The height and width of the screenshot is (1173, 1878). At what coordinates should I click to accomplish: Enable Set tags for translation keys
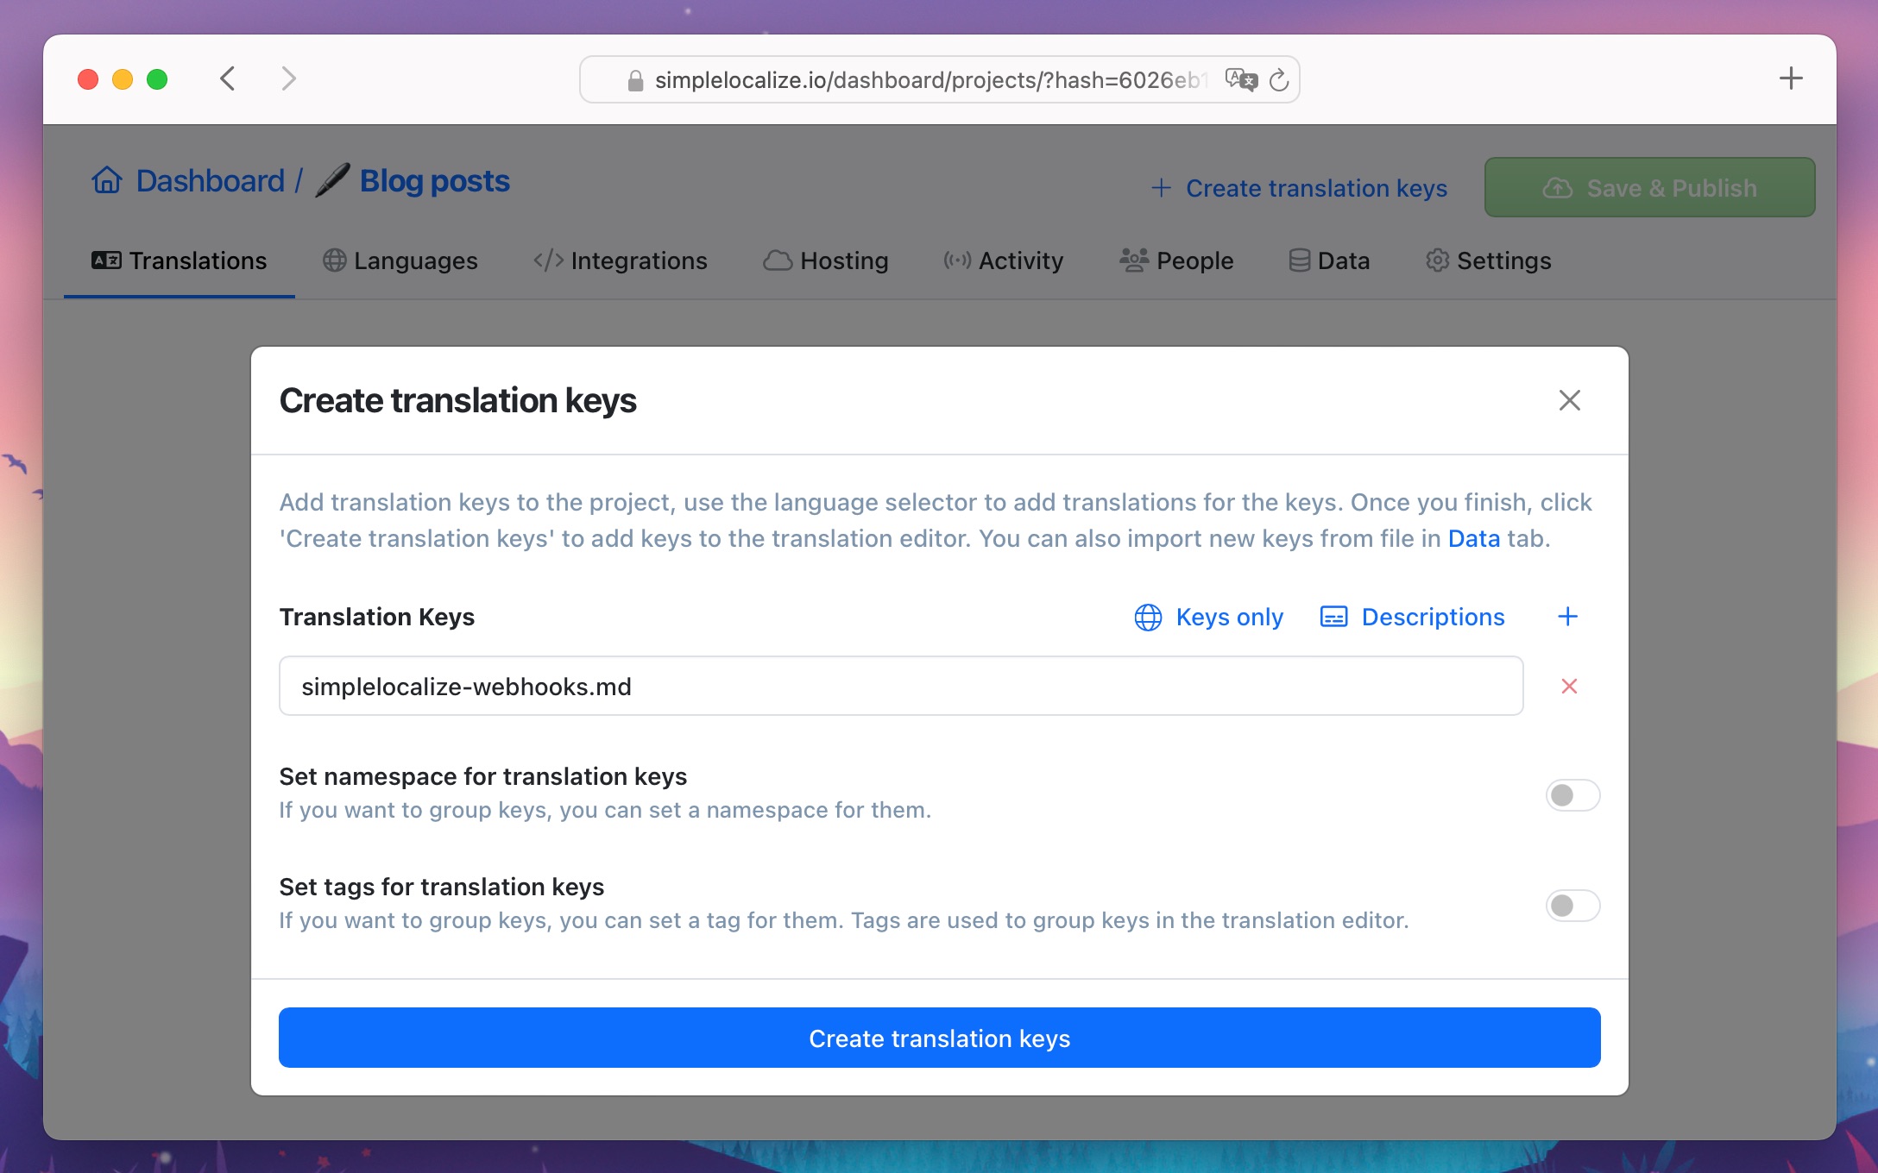click(x=1571, y=904)
